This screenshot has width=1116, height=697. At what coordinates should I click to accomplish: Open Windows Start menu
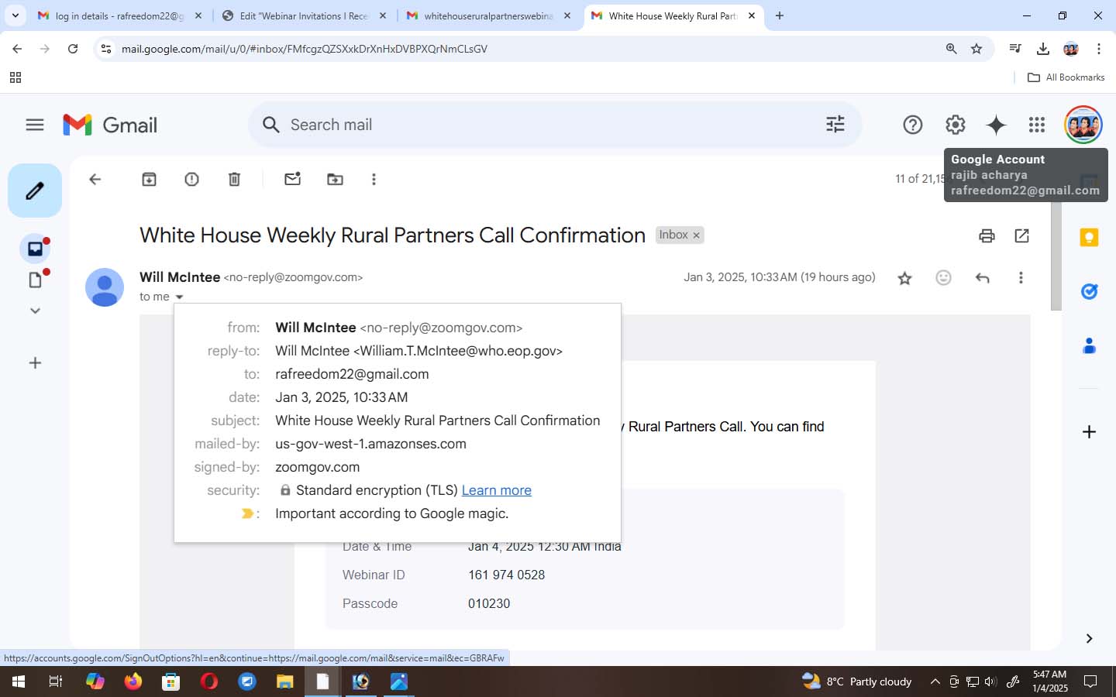(x=18, y=682)
